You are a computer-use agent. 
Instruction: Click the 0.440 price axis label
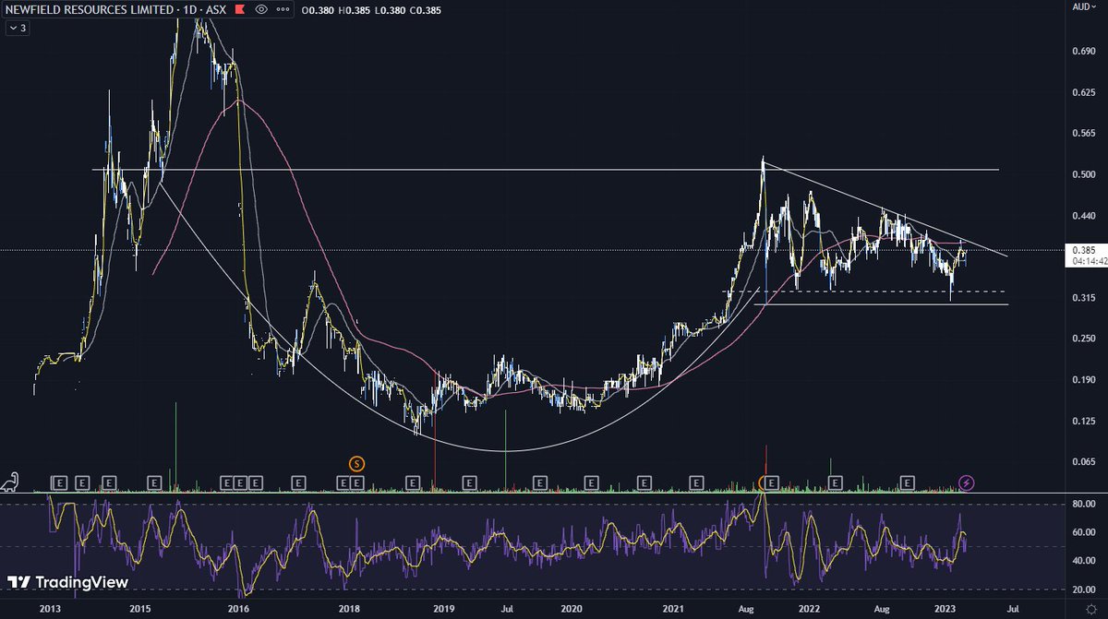click(1082, 216)
